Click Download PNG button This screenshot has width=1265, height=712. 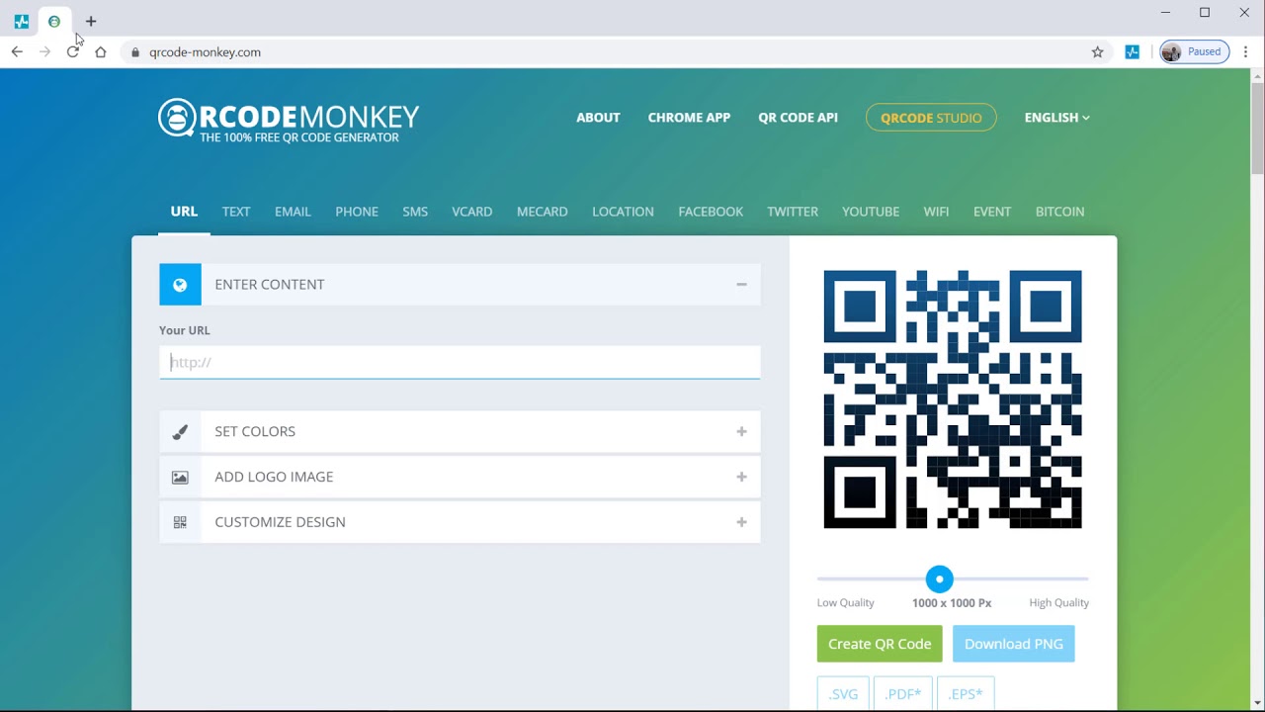pos(1014,644)
